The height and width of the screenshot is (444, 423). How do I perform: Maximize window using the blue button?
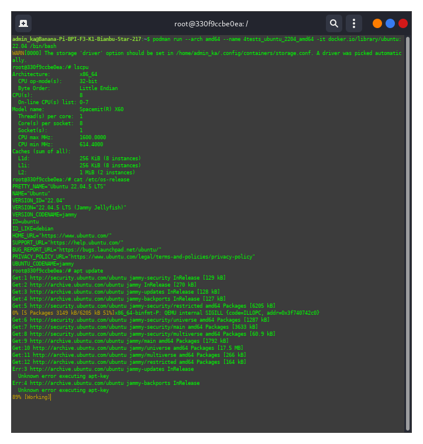click(390, 23)
